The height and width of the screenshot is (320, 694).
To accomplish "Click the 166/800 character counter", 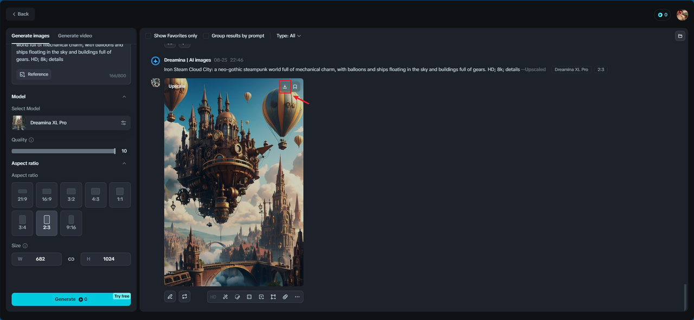I will pyautogui.click(x=118, y=76).
